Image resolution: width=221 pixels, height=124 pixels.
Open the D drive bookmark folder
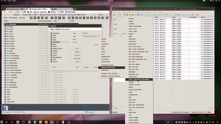point(10,12)
